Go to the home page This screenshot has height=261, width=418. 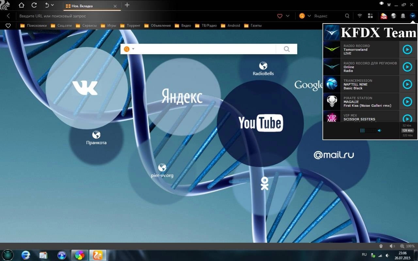(22, 5)
